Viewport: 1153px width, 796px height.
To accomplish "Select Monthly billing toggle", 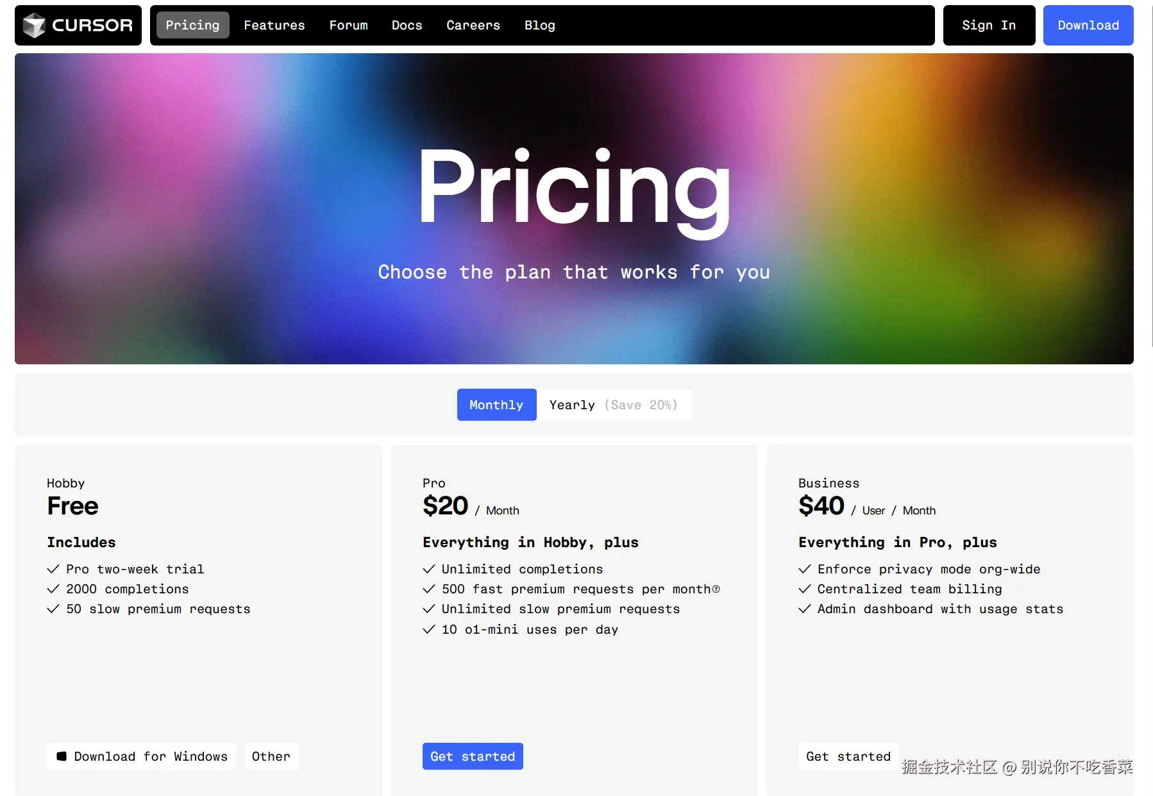I will click(x=496, y=405).
